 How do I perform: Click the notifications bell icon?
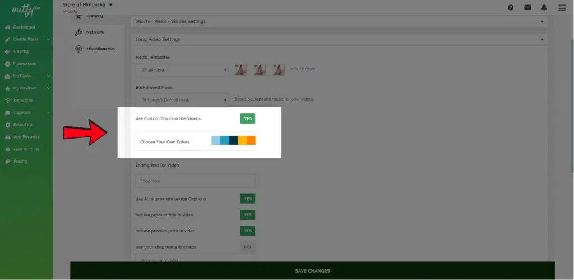click(x=544, y=7)
